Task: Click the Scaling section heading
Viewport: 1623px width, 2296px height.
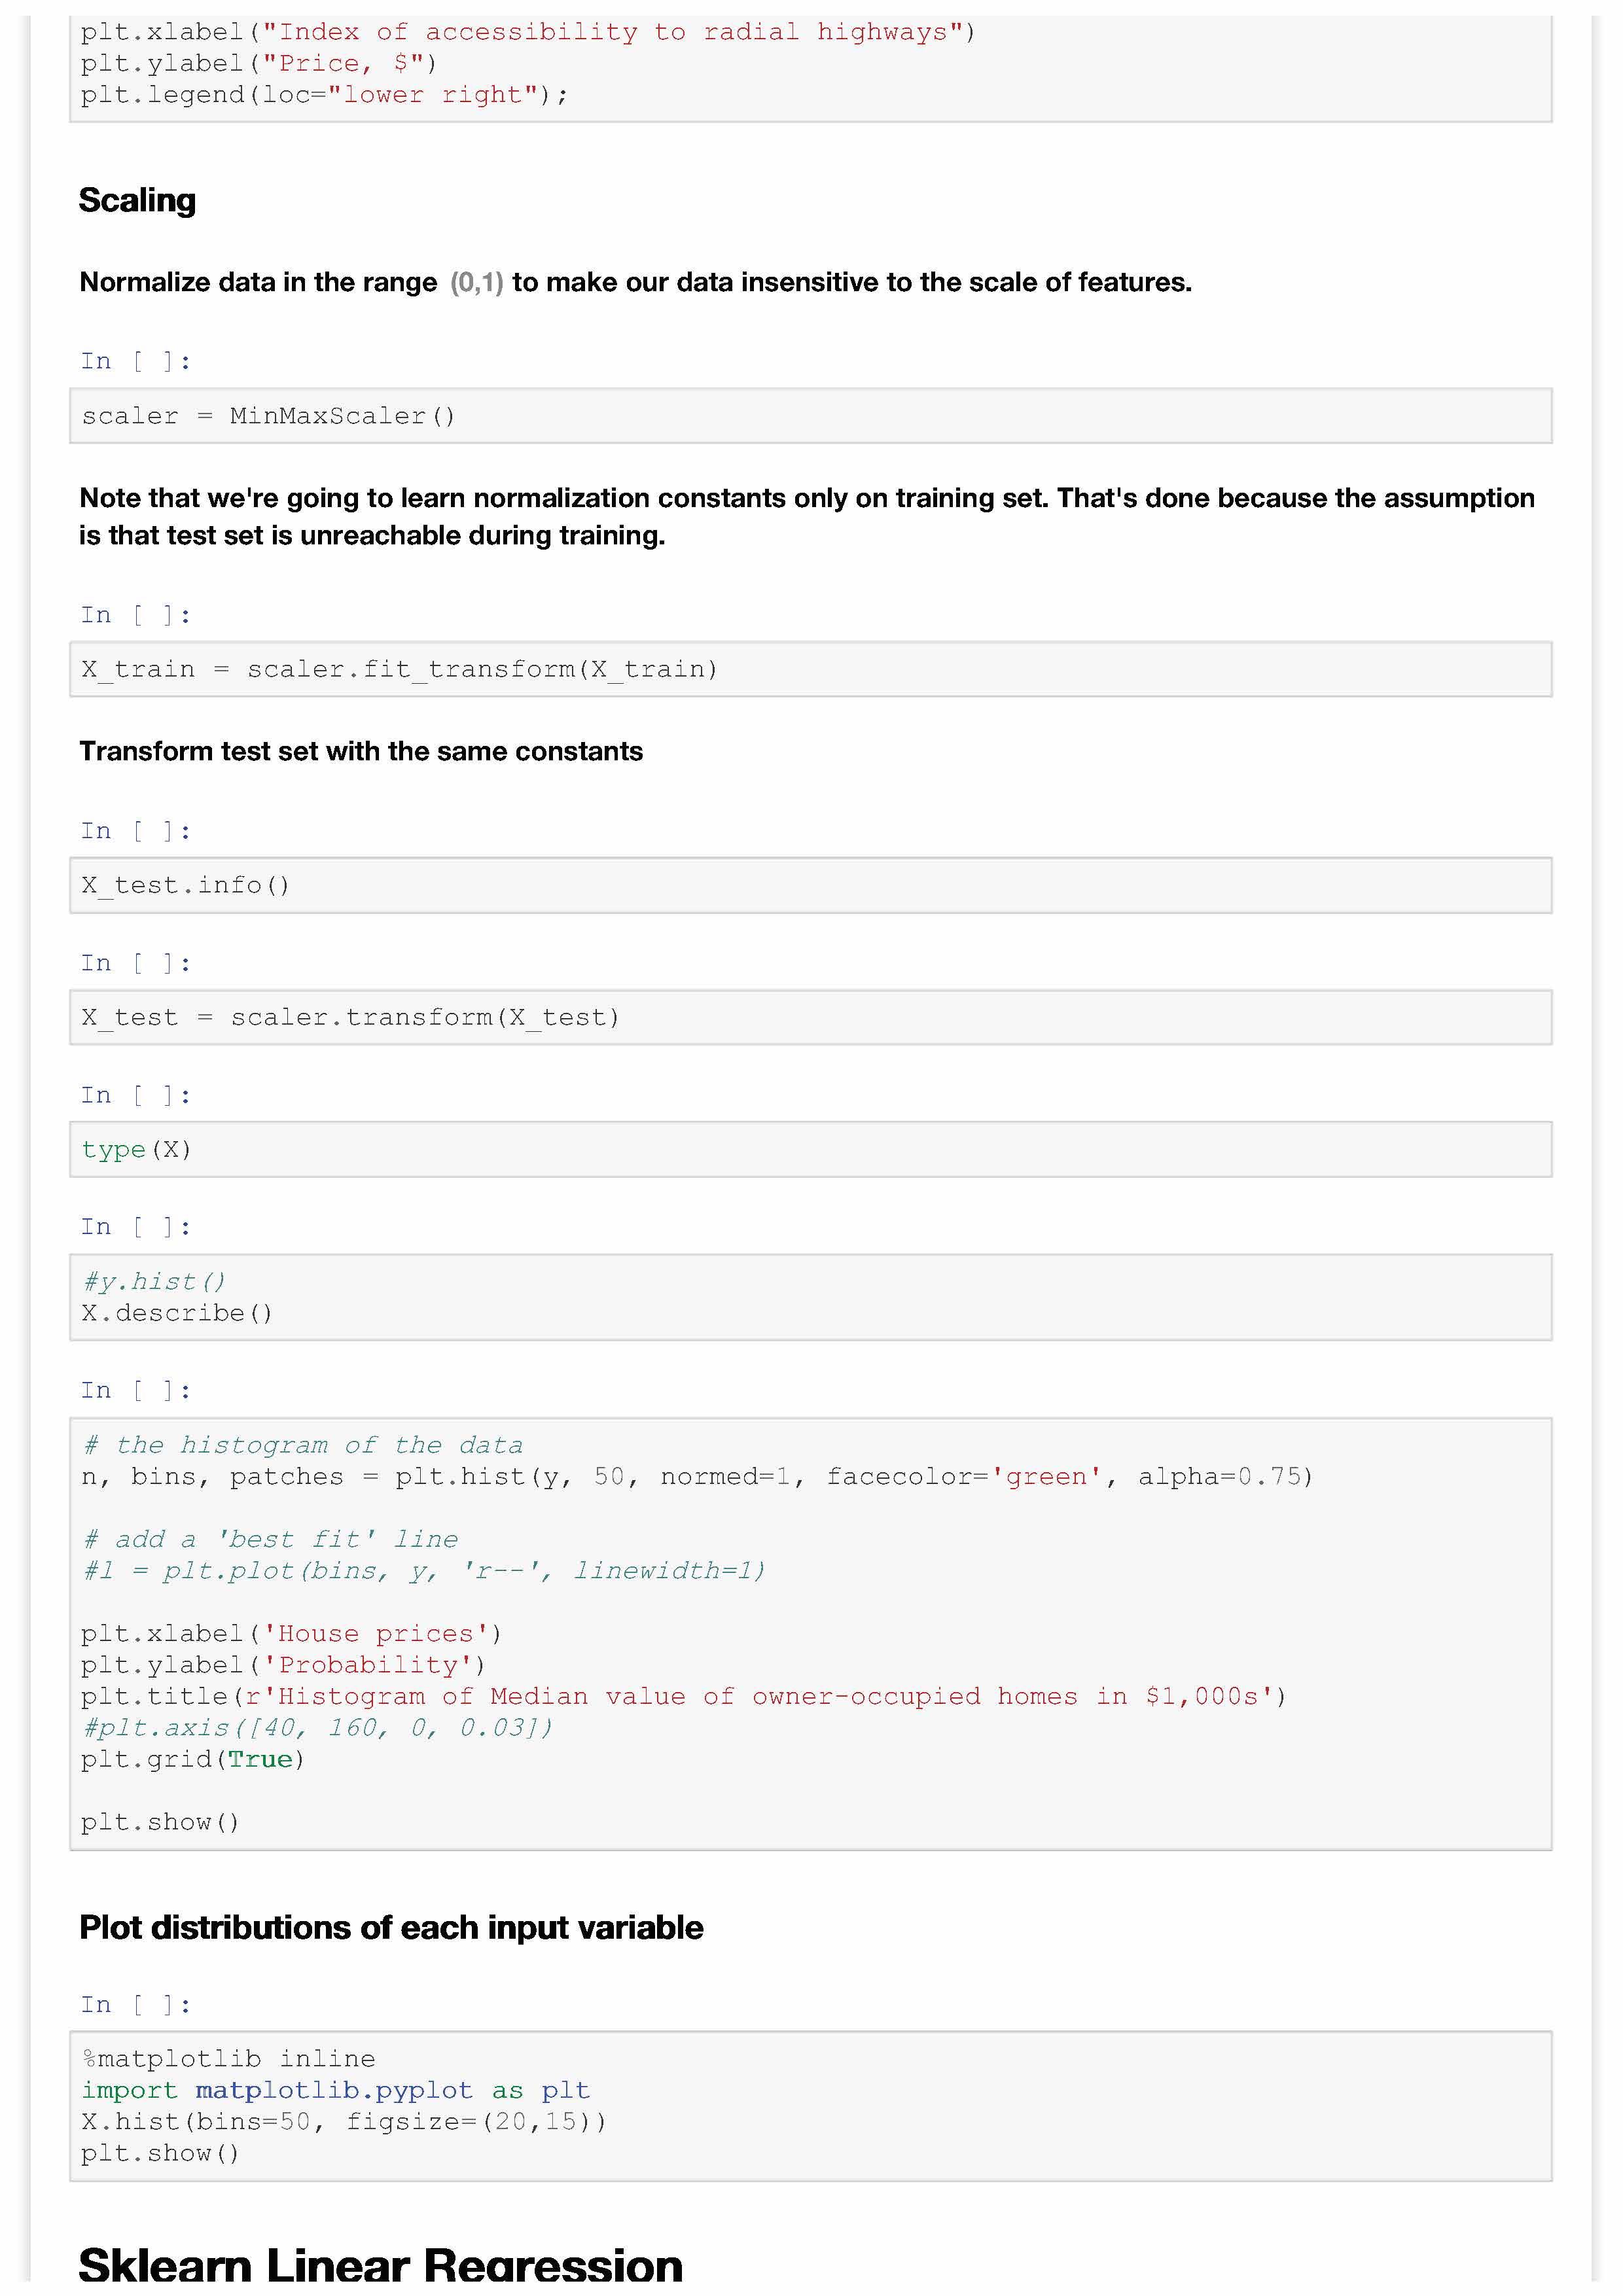Action: click(x=137, y=201)
